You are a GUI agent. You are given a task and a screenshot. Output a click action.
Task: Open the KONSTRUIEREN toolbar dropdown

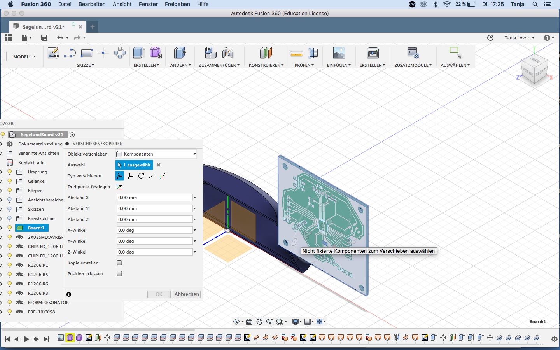(x=266, y=65)
